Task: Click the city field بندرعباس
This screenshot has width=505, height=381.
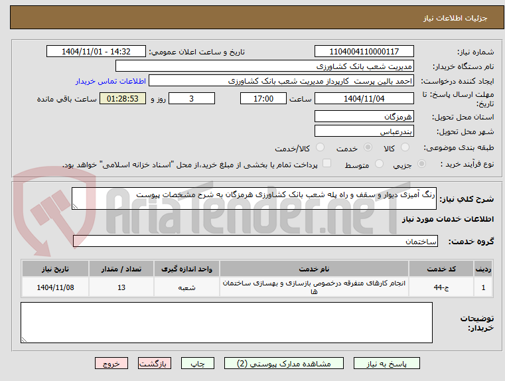Action: click(x=364, y=131)
